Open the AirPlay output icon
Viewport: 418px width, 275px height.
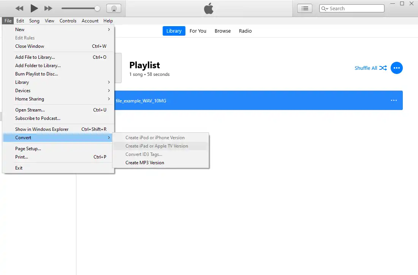(x=114, y=8)
